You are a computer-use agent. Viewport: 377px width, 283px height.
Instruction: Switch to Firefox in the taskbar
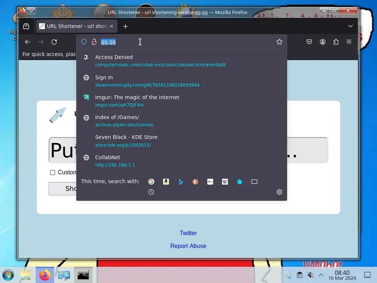[45, 275]
